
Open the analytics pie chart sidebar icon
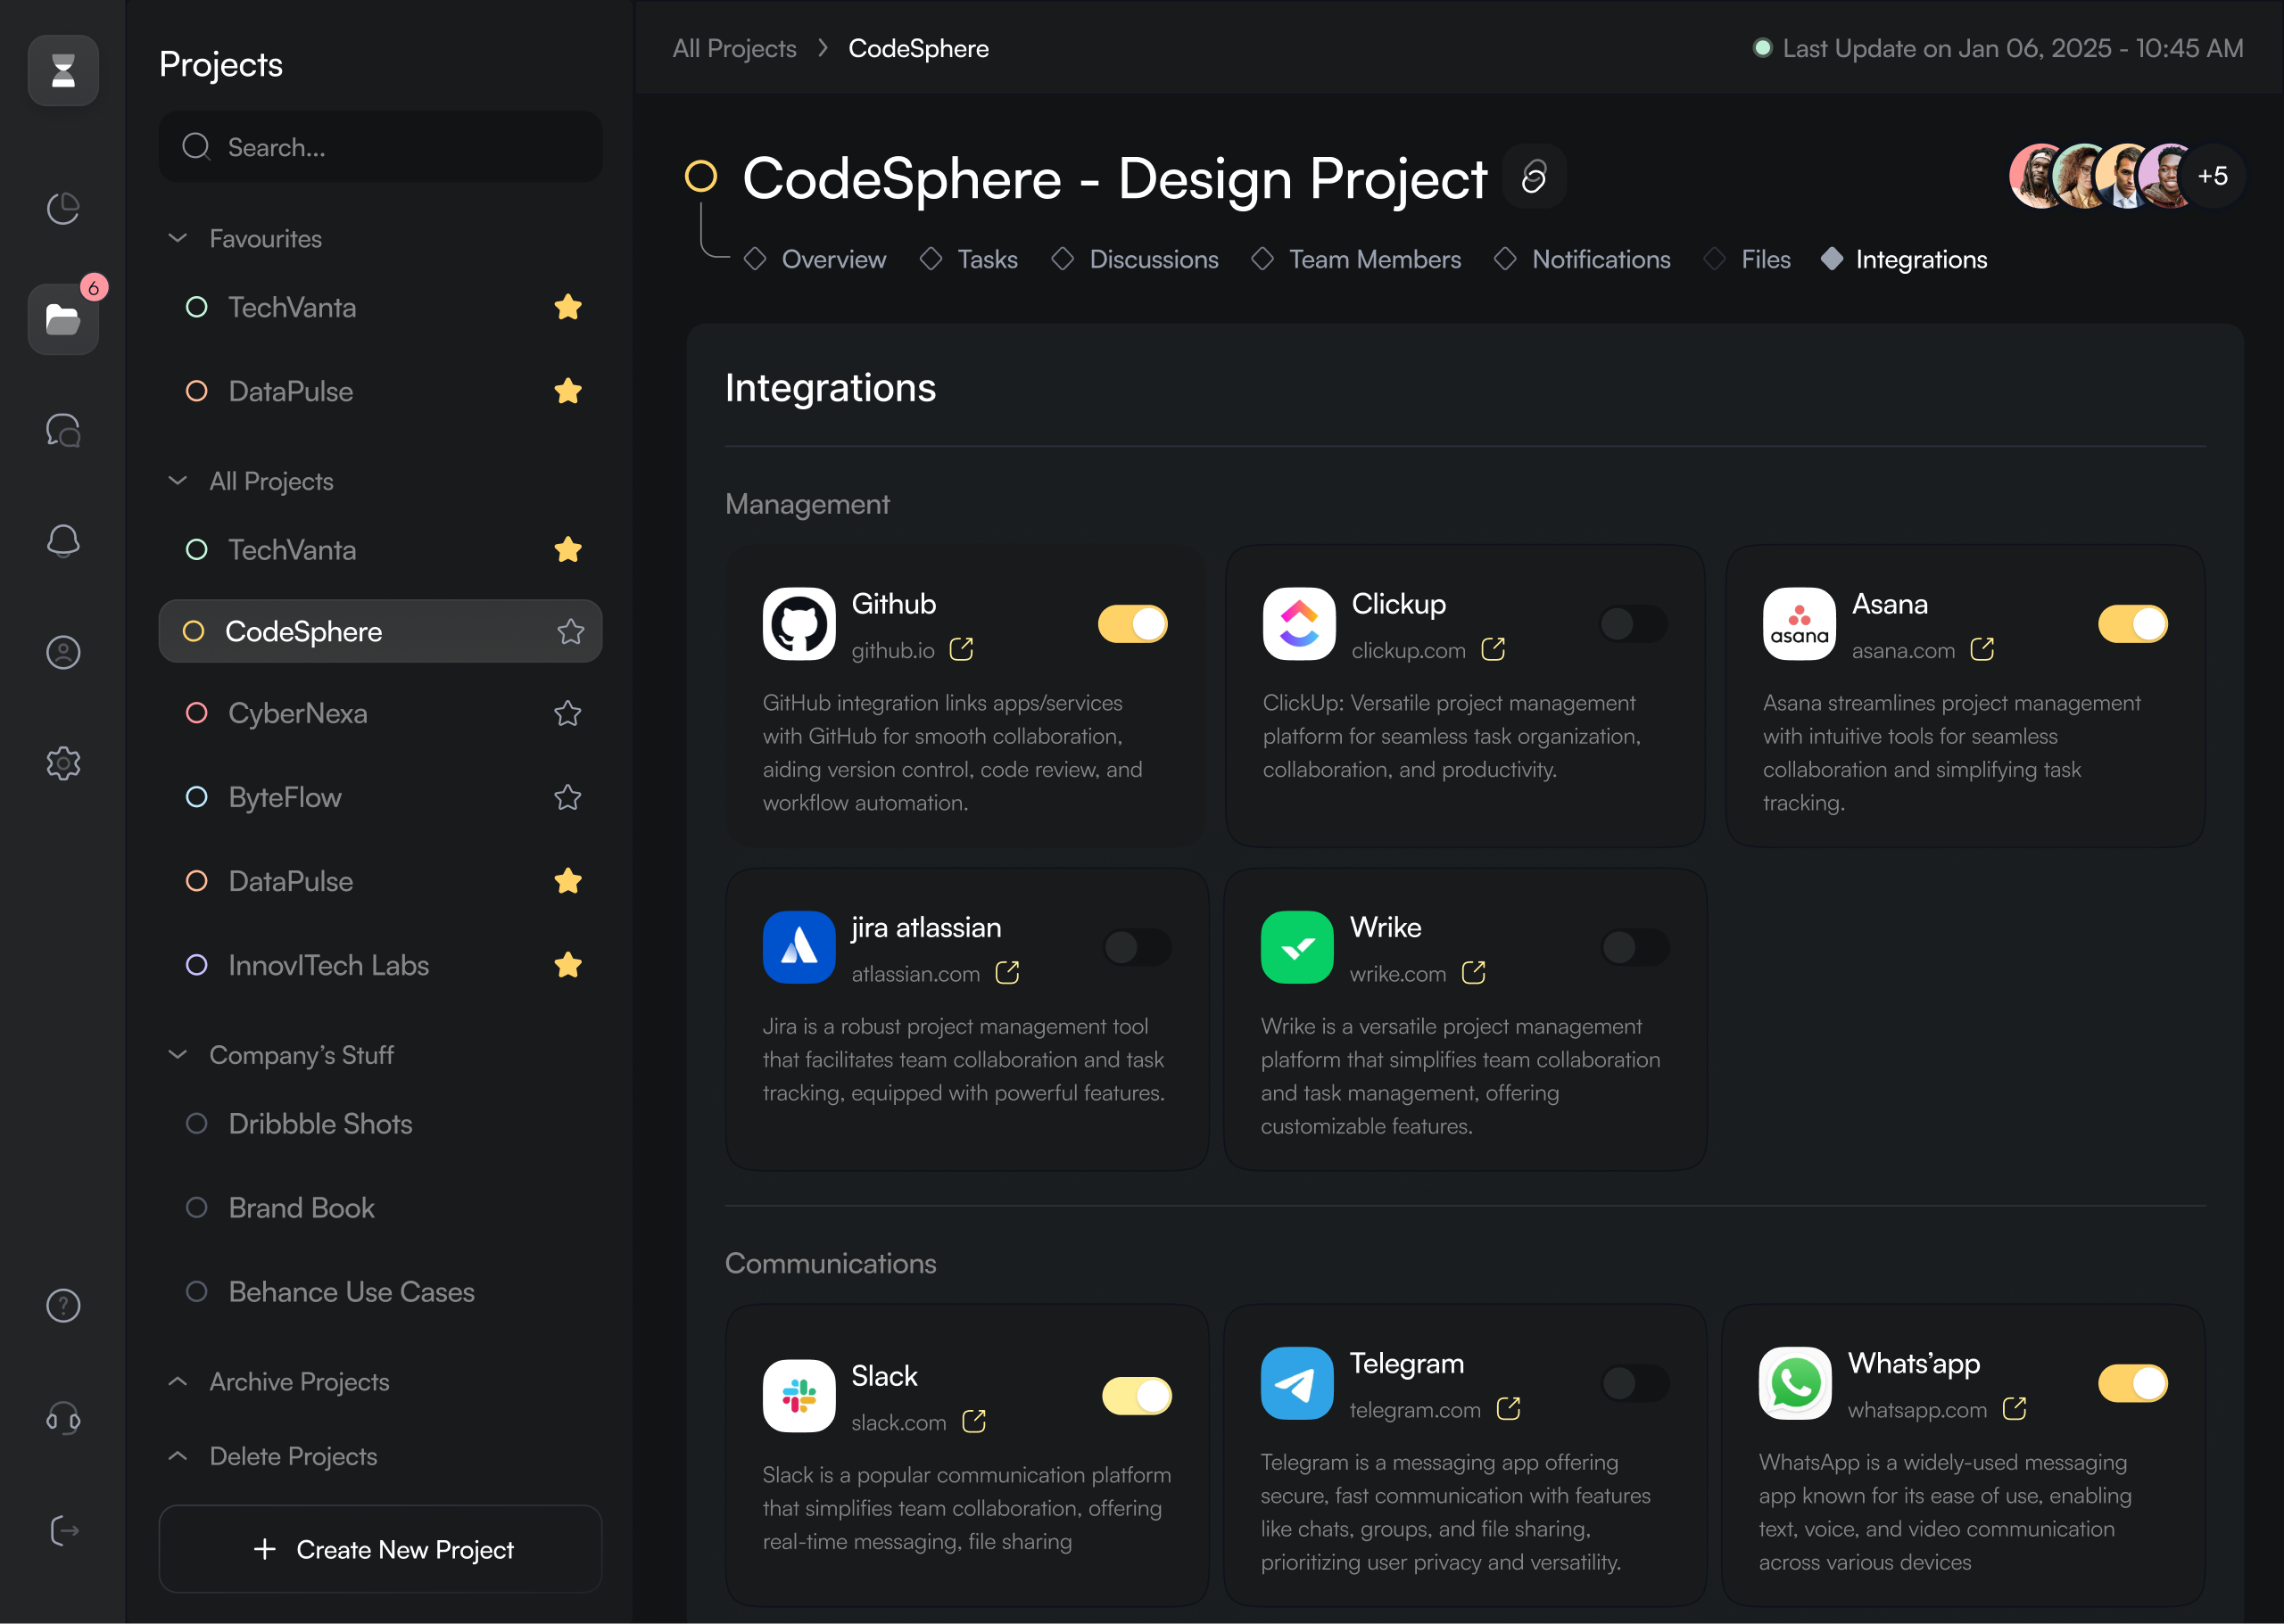(63, 208)
